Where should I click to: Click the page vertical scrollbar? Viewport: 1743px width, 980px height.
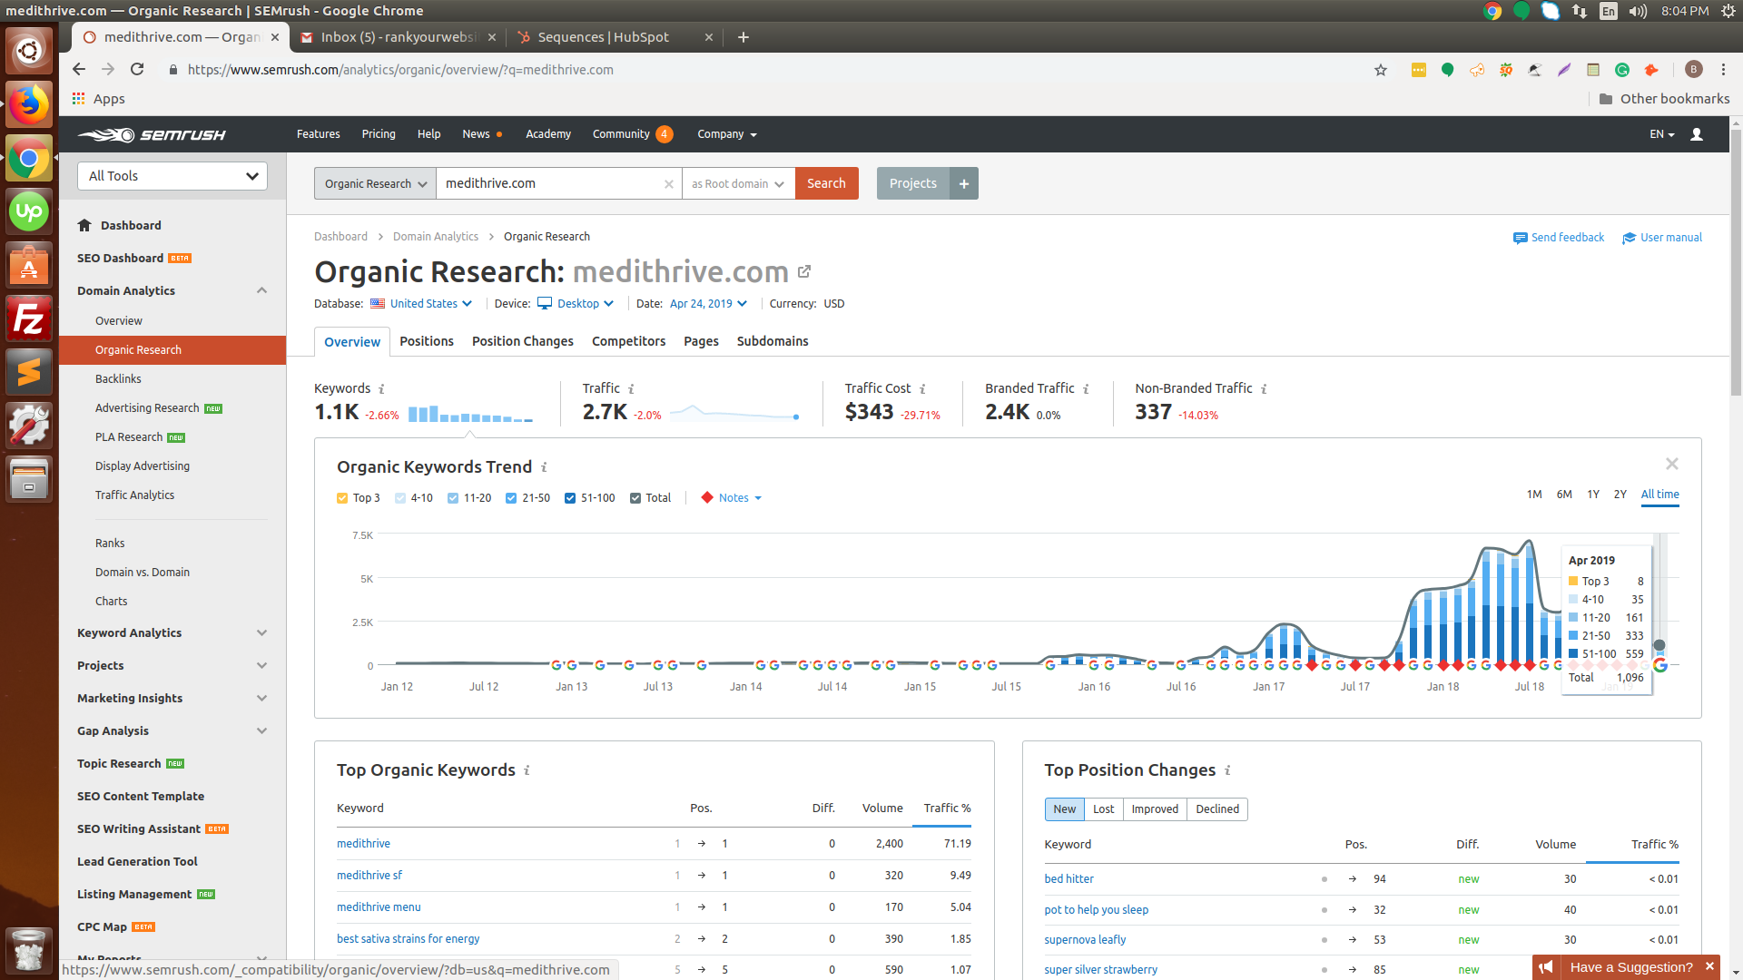[x=1736, y=263]
